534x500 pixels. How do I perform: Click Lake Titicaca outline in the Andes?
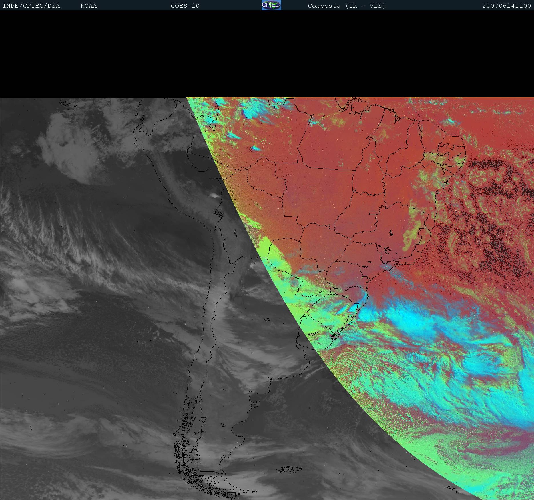[x=218, y=213]
